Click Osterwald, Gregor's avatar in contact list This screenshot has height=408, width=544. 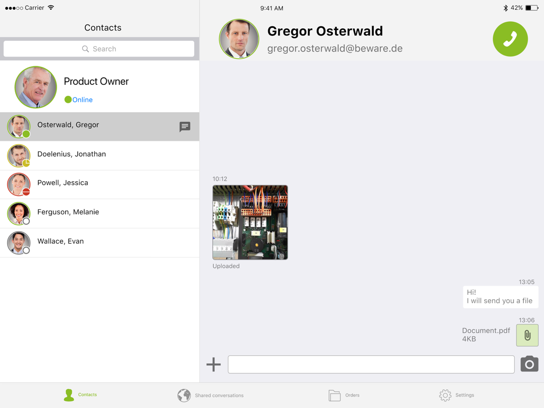coord(18,127)
